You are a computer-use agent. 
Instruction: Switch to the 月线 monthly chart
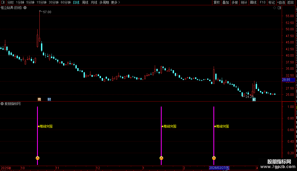click(94, 2)
